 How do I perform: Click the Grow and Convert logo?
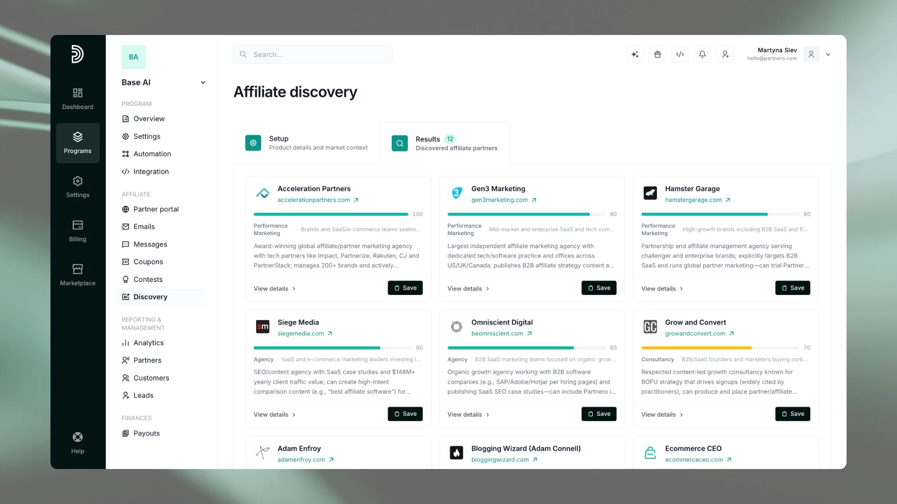click(x=650, y=327)
